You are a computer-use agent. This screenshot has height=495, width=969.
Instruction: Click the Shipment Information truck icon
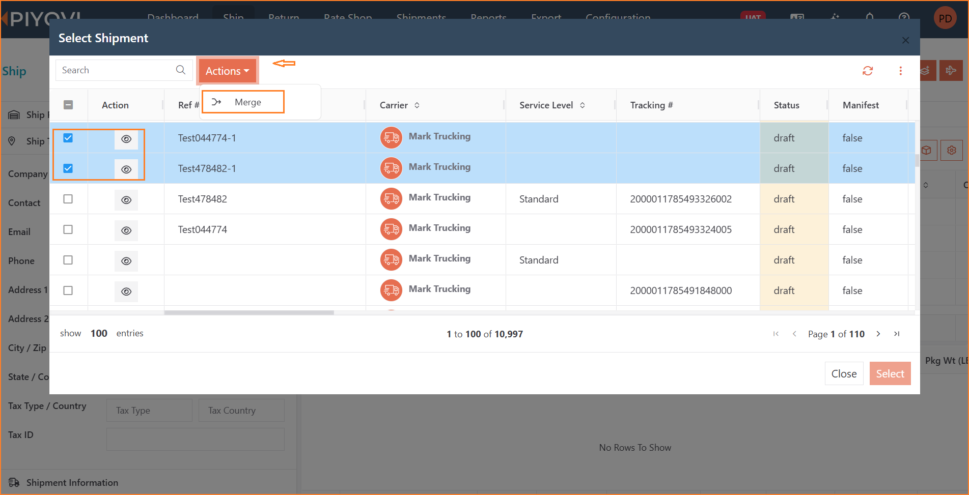point(14,482)
